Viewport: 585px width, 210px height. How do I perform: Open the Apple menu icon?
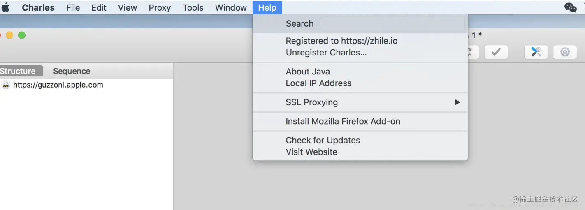pyautogui.click(x=6, y=7)
